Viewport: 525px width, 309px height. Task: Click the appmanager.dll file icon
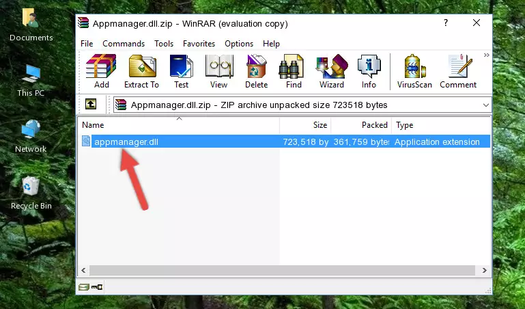(86, 141)
